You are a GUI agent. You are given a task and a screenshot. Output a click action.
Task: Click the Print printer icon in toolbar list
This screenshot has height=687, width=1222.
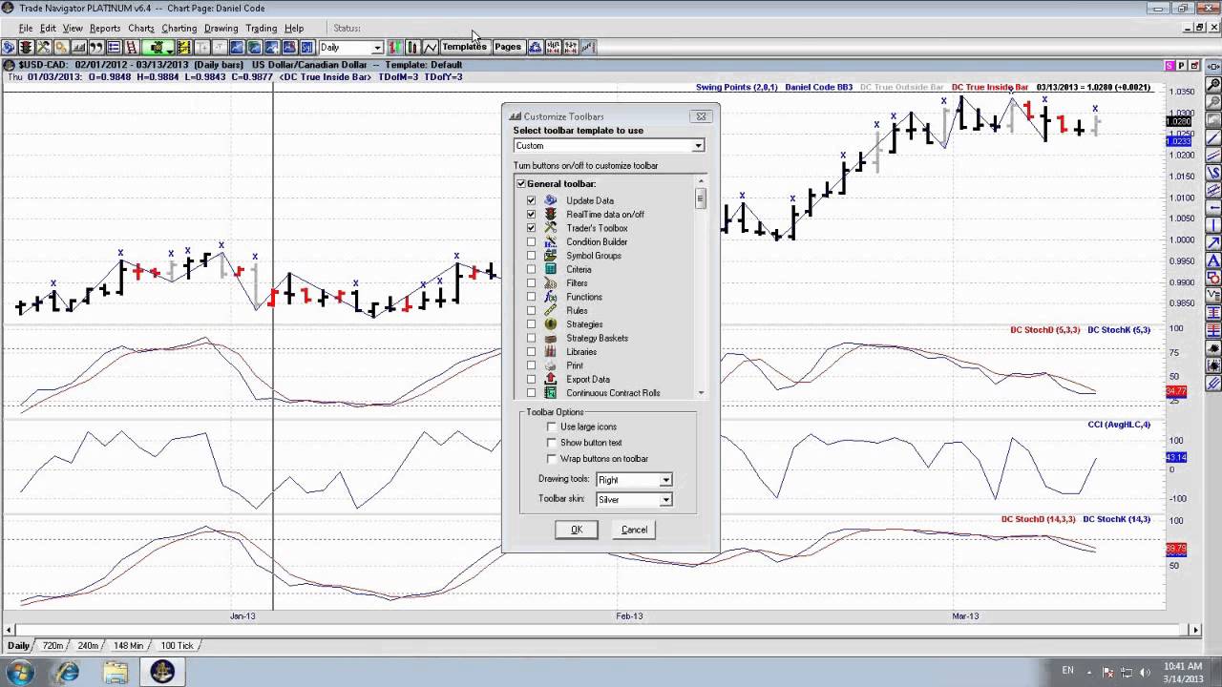[550, 365]
